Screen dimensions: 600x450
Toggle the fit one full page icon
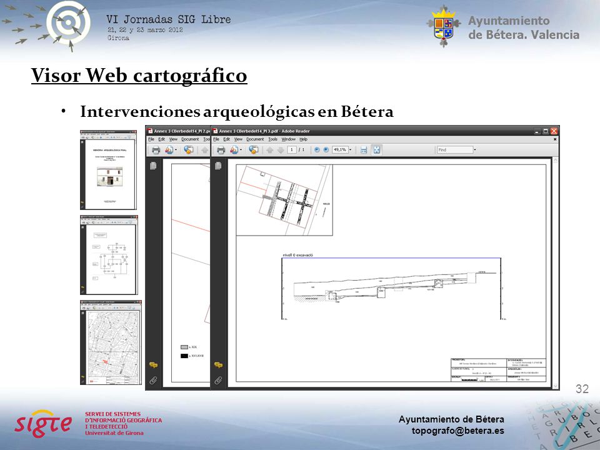(376, 150)
